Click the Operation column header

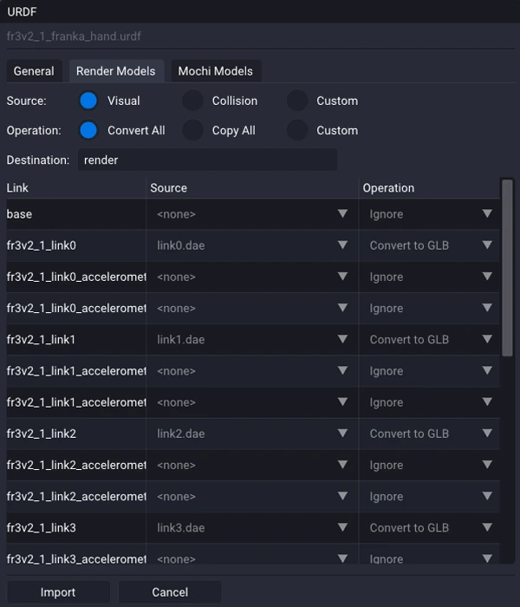(430, 188)
